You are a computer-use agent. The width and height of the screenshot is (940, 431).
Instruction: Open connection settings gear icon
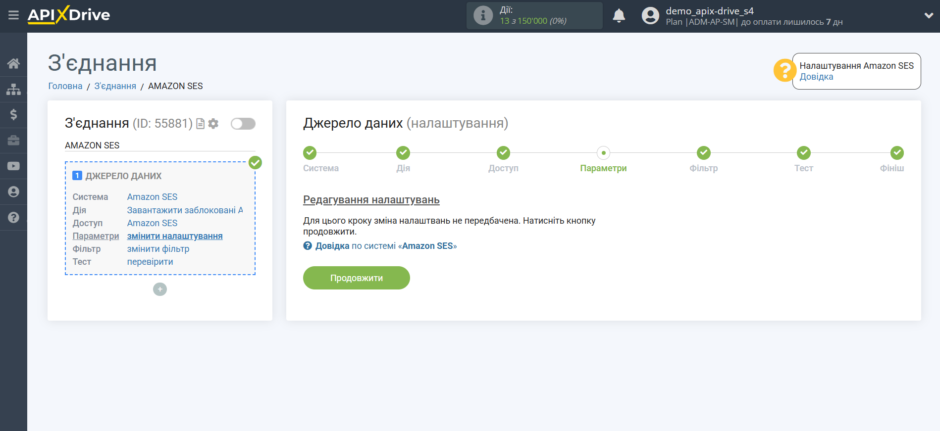pyautogui.click(x=213, y=124)
